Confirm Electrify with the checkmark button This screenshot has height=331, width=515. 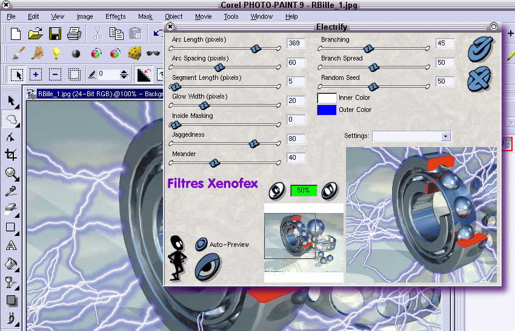click(x=480, y=49)
